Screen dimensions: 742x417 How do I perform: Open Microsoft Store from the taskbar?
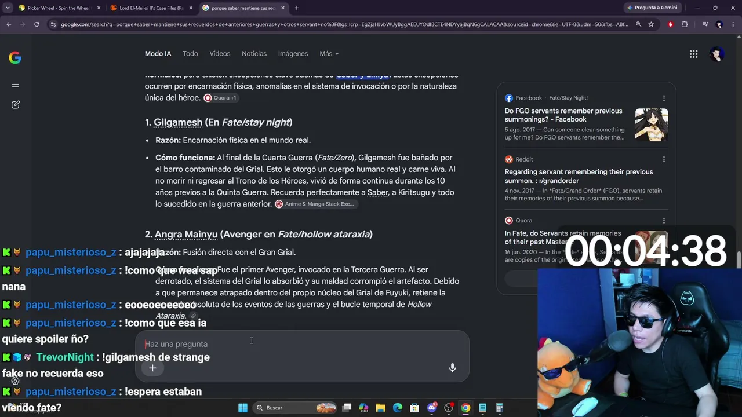[414, 408]
